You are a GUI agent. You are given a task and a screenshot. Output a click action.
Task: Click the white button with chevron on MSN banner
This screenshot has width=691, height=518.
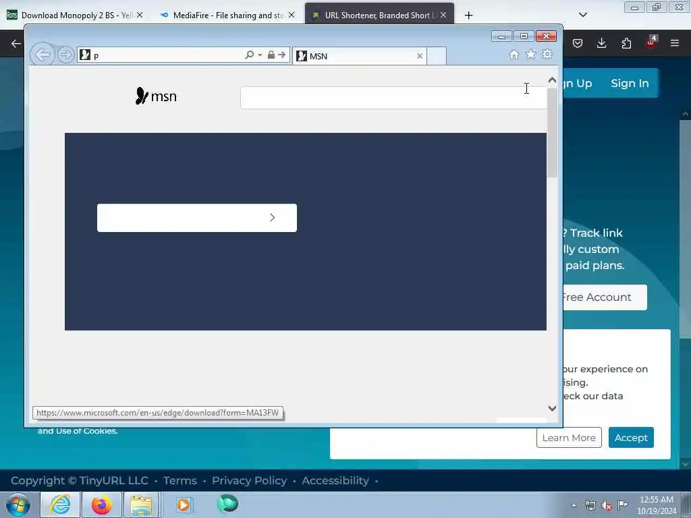coord(197,218)
